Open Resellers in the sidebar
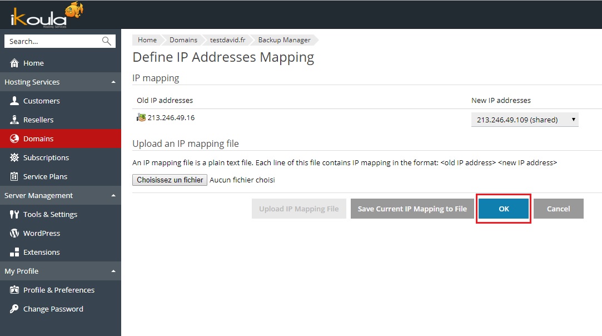 tap(60, 120)
